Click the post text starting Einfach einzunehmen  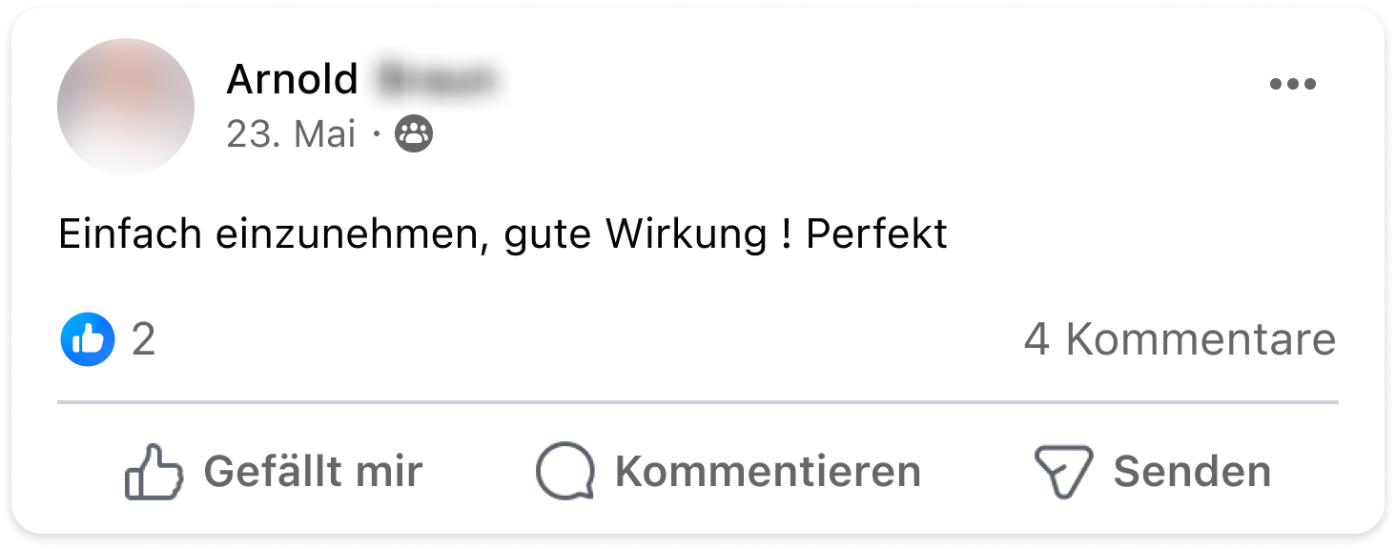[x=503, y=234]
